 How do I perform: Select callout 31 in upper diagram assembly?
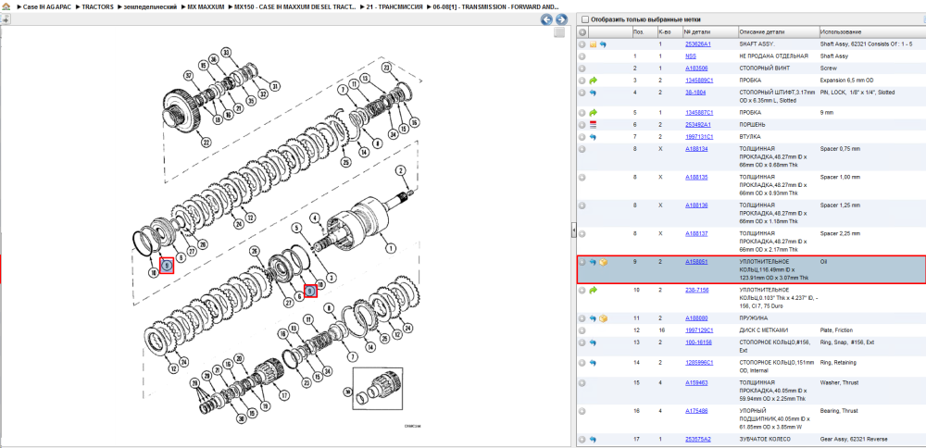(x=274, y=86)
